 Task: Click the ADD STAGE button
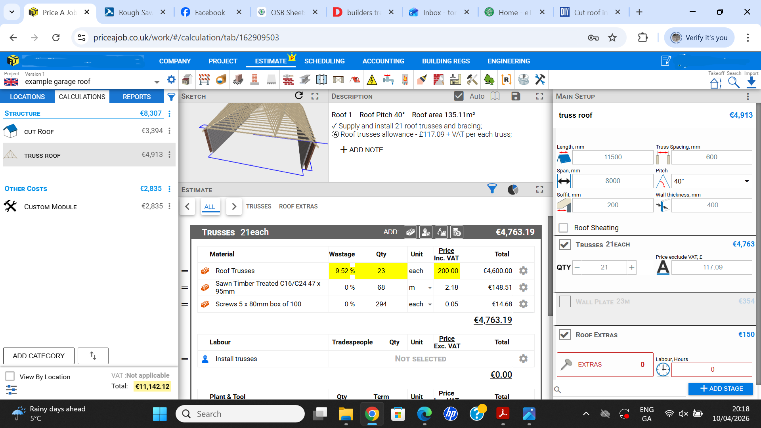720,389
